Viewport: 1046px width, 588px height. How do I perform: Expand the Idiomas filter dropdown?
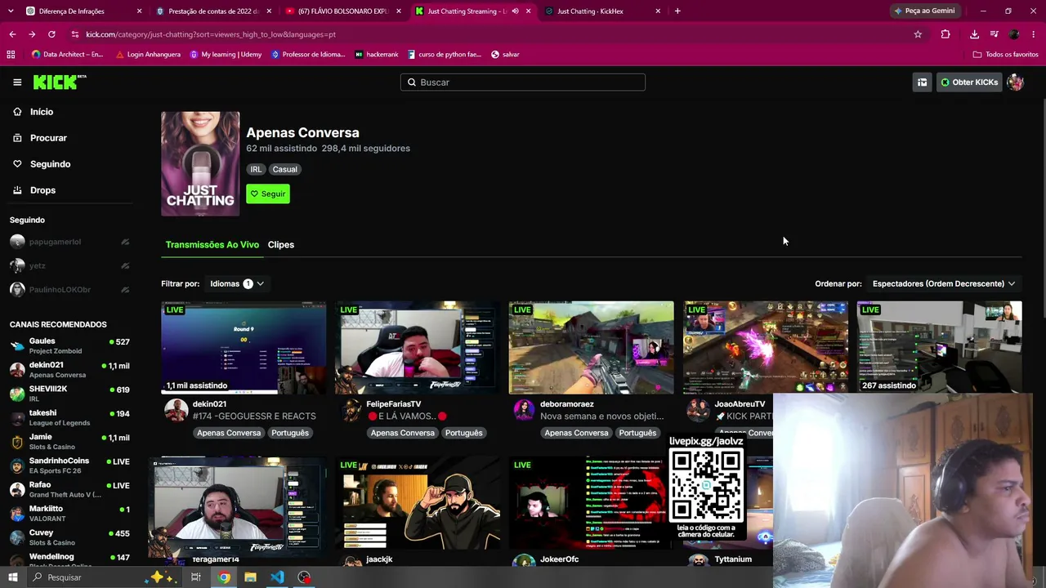237,283
